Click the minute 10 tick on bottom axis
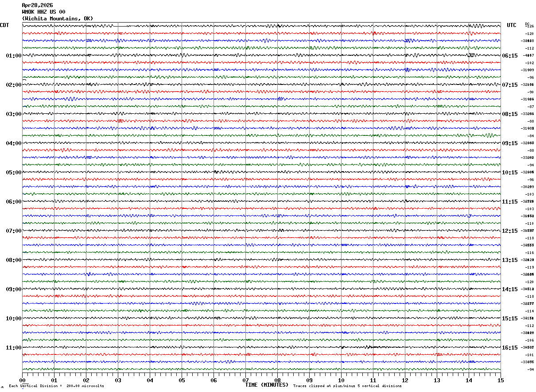 click(x=341, y=380)
